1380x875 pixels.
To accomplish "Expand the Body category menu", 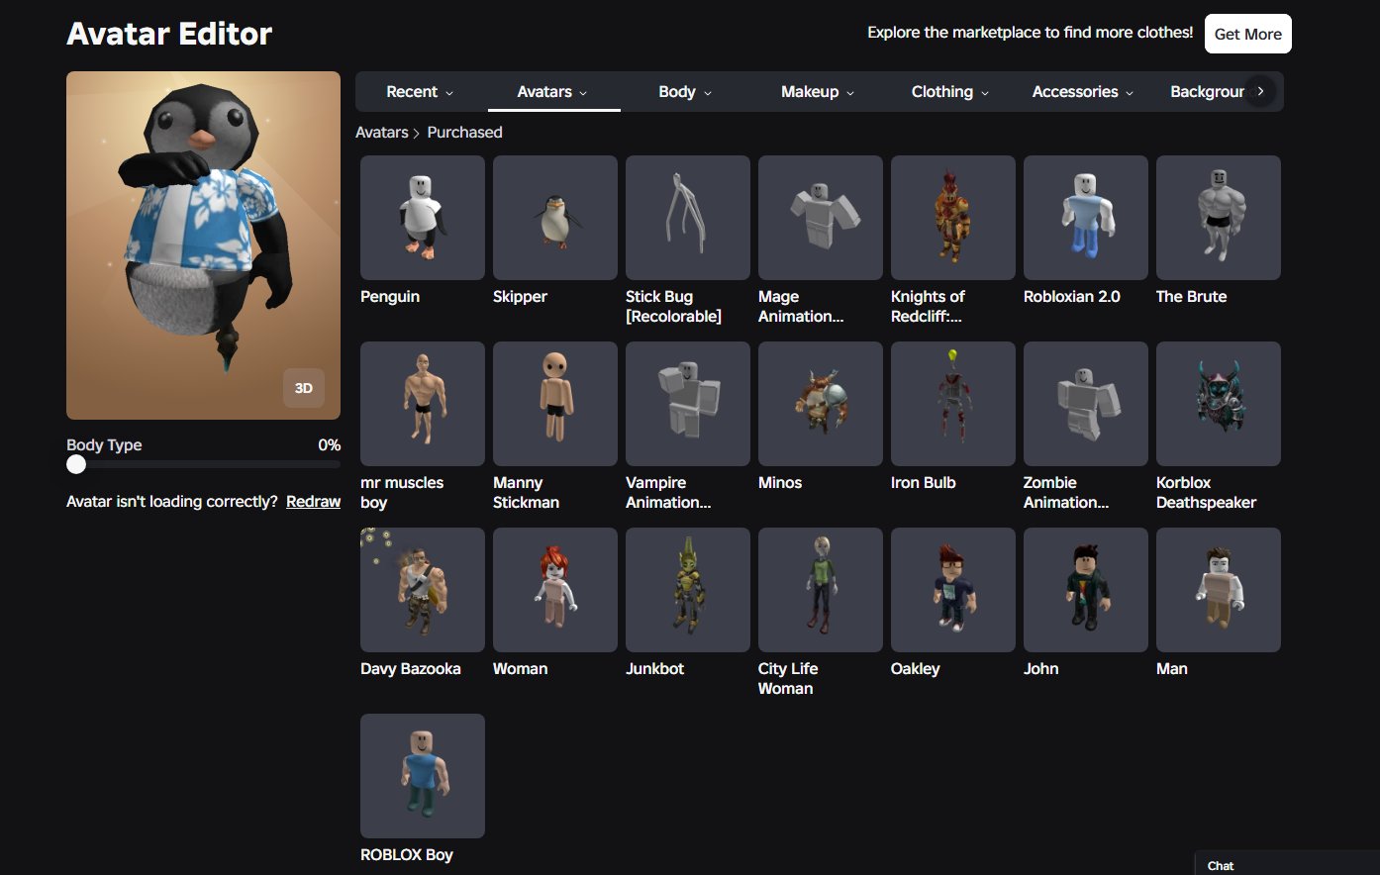I will [686, 92].
